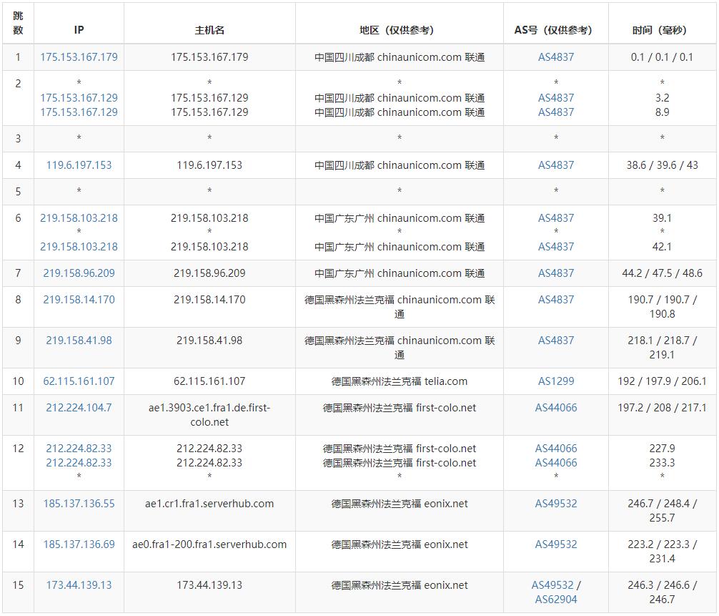Select time value 227.9 in hop 12
This screenshot has height=616, width=719.
662,449
